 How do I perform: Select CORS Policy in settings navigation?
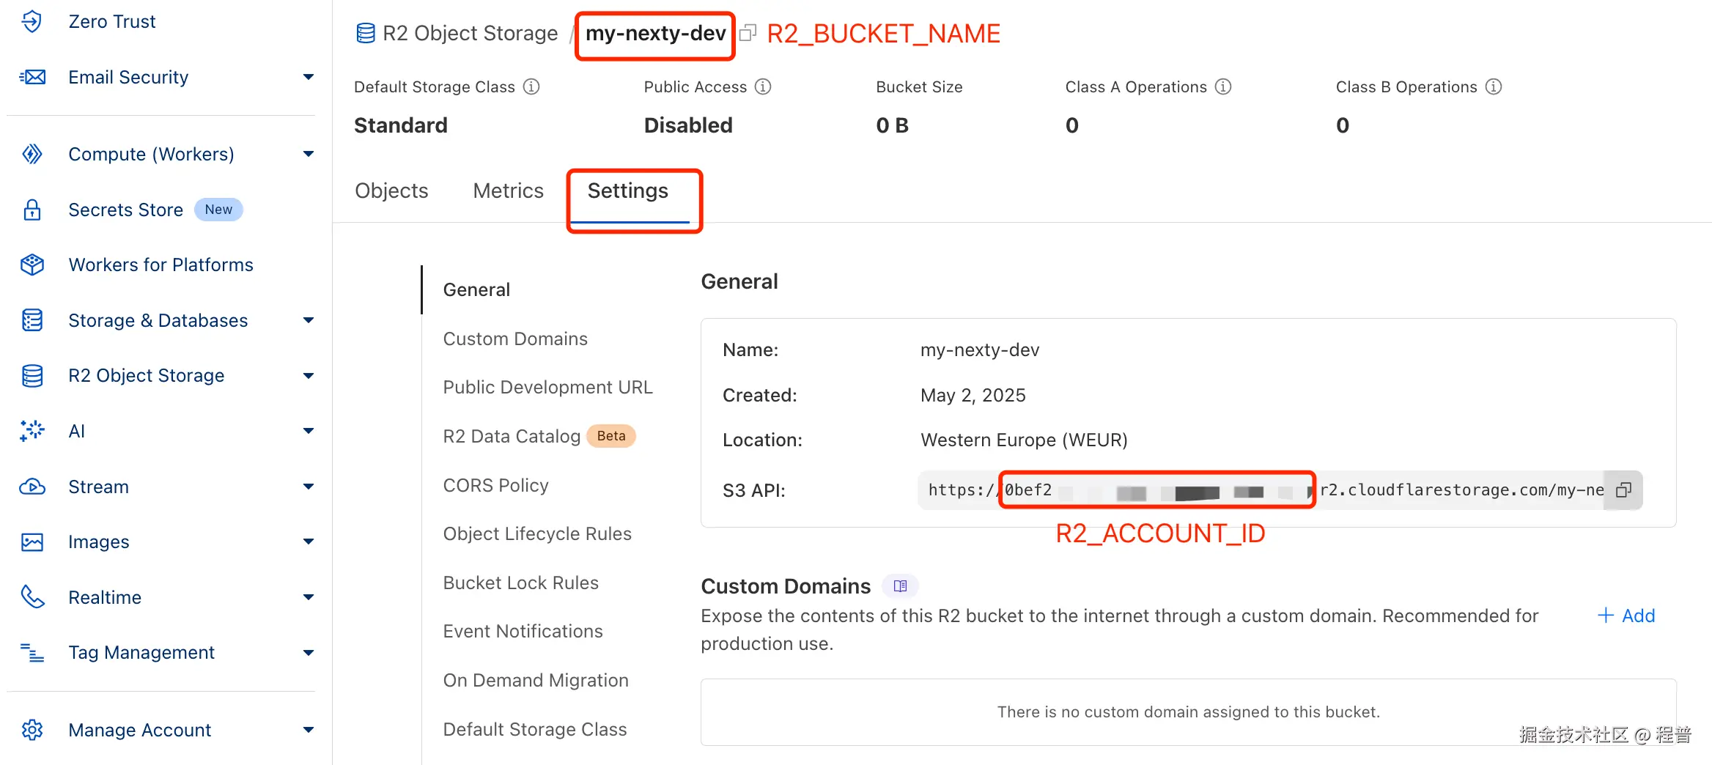pyautogui.click(x=495, y=485)
